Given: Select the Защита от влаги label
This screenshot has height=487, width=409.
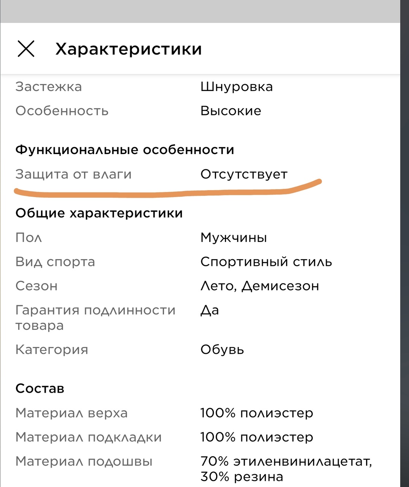Looking at the screenshot, I should (x=73, y=174).
